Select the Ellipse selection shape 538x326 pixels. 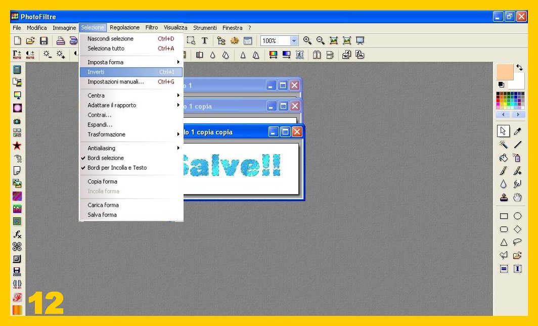[517, 216]
